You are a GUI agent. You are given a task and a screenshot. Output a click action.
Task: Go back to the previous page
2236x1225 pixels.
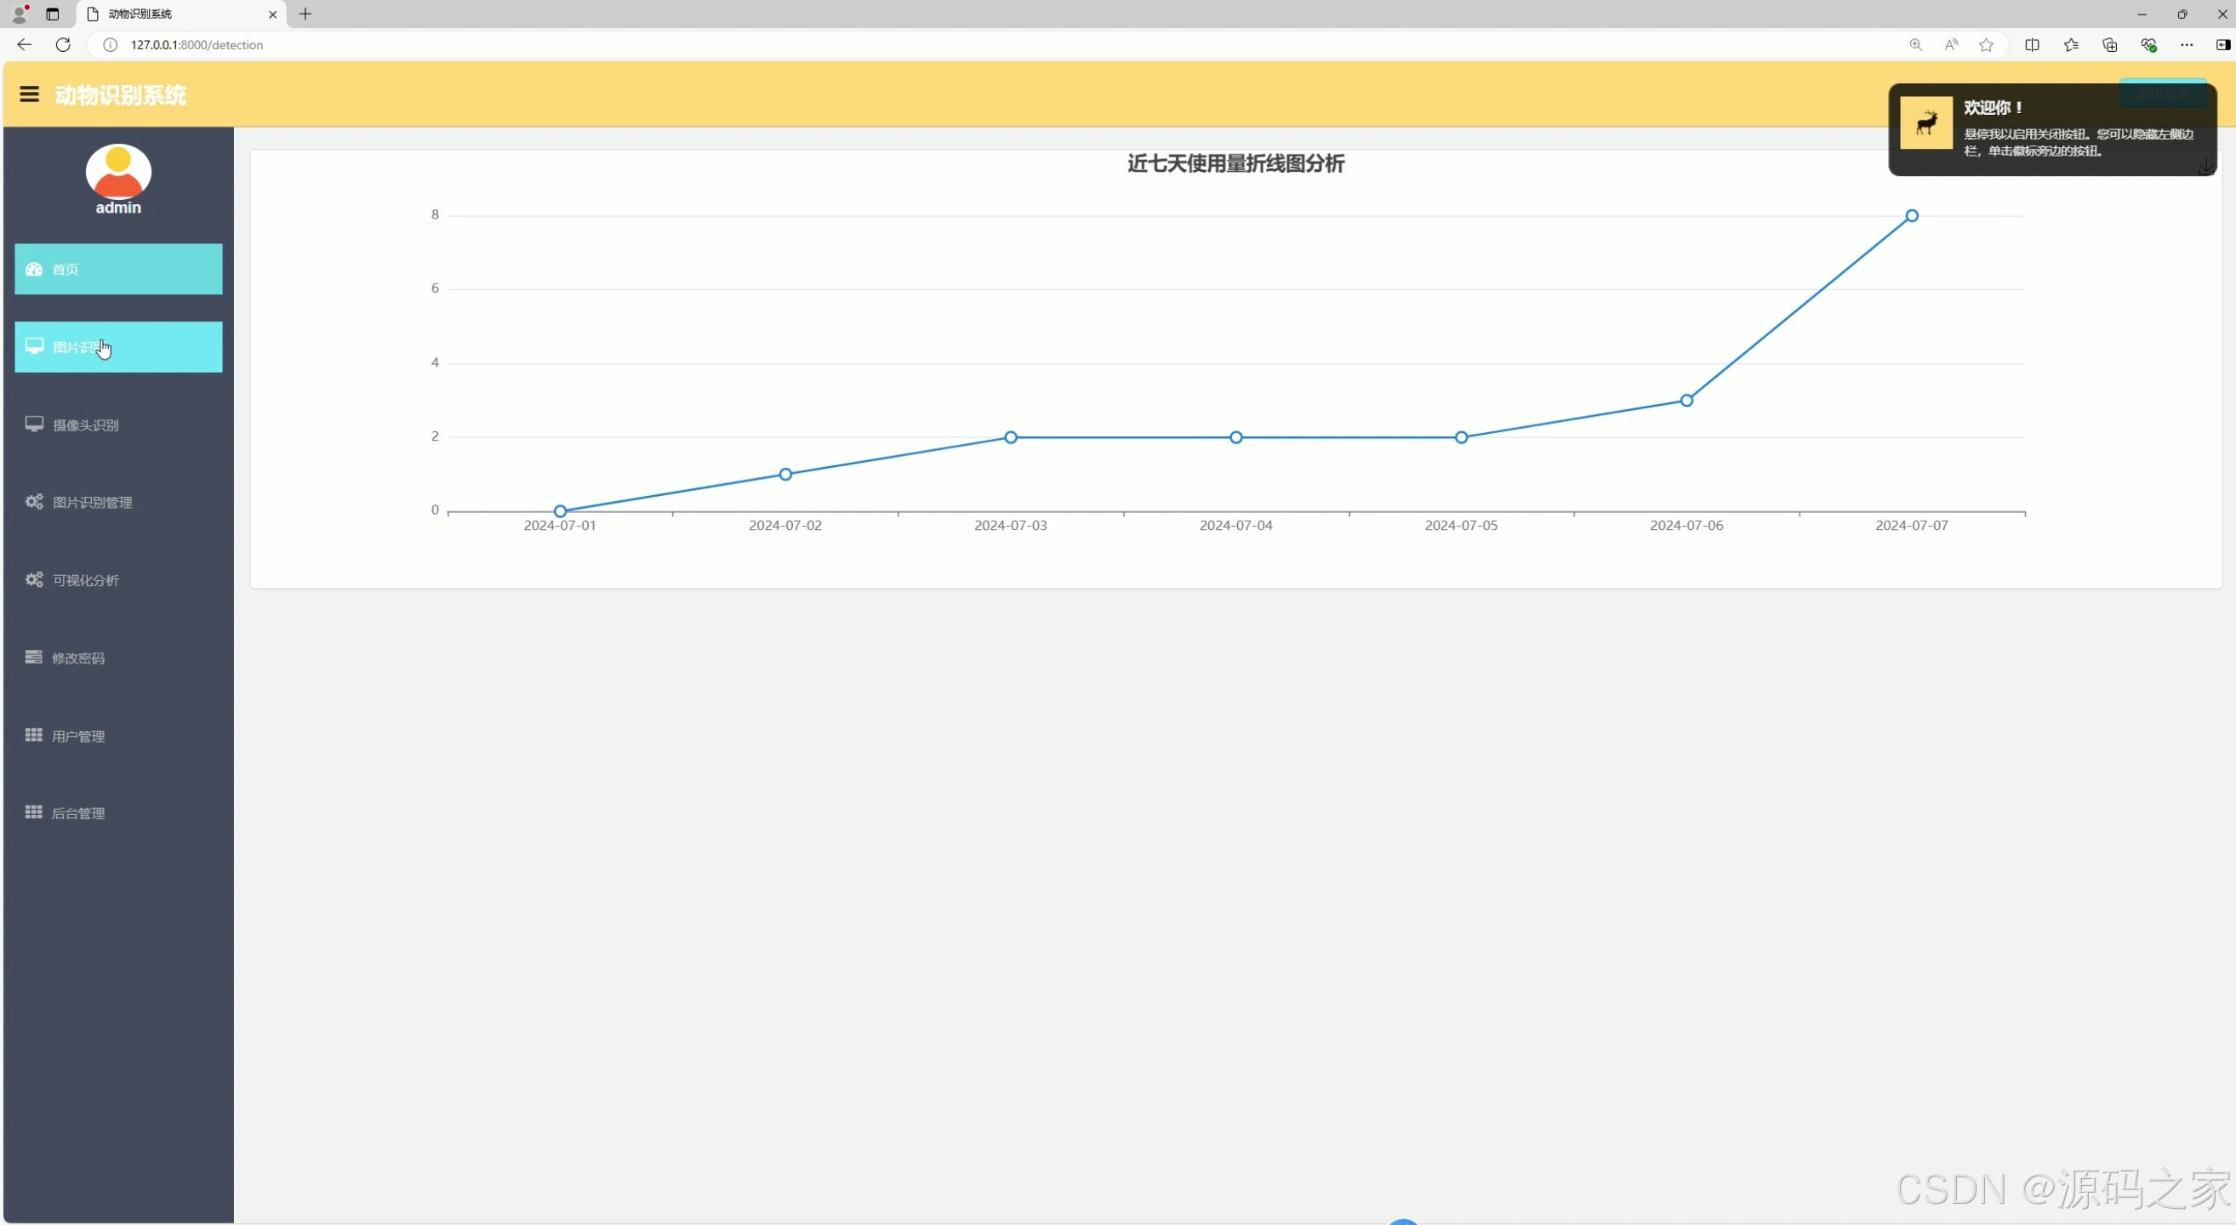point(25,44)
